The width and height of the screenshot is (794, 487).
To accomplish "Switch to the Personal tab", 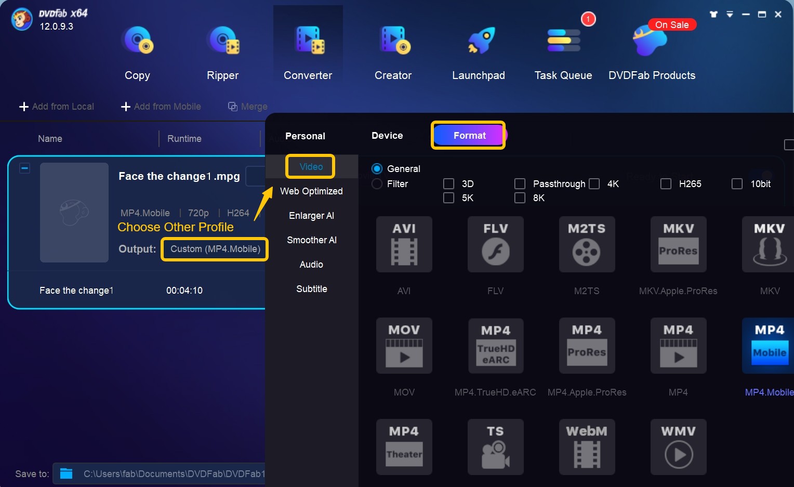I will click(x=305, y=136).
